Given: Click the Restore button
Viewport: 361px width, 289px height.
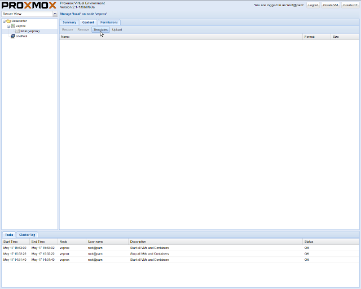Looking at the screenshot, I should pyautogui.click(x=68, y=30).
